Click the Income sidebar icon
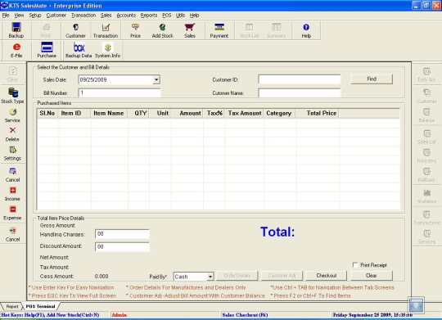This screenshot has height=320, width=442. [12, 194]
